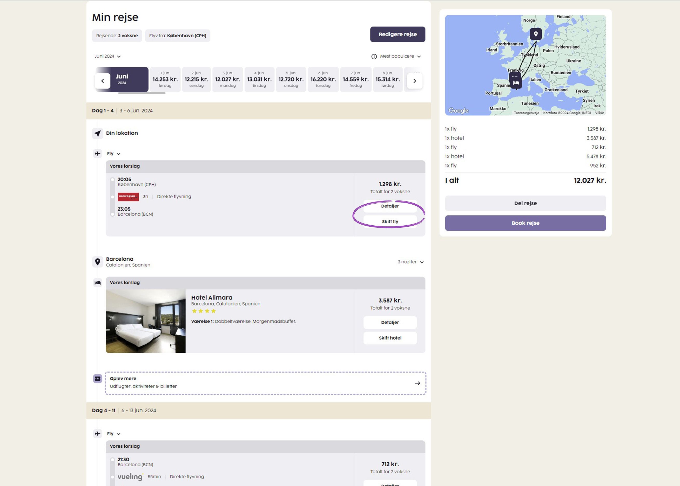Image resolution: width=680 pixels, height=486 pixels.
Task: Click the Din lokation navigation arrow icon
Action: pos(98,133)
